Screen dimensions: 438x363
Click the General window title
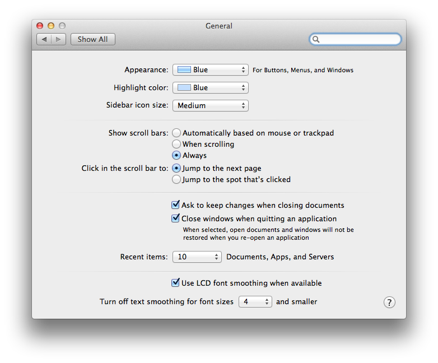click(219, 26)
